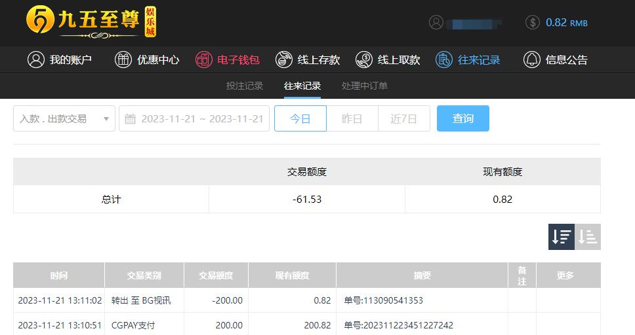
Task: Sort records in ascending order
Action: [588, 237]
